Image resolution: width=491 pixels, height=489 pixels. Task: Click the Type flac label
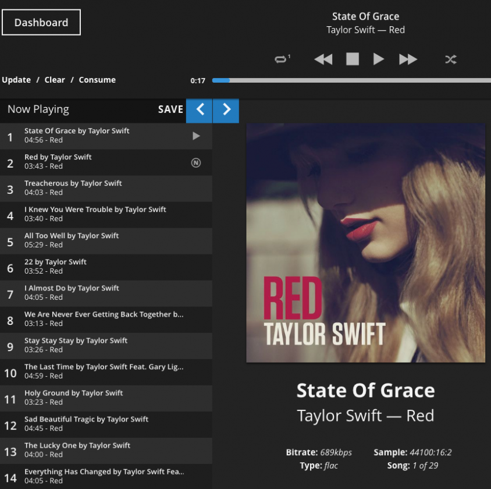click(319, 466)
